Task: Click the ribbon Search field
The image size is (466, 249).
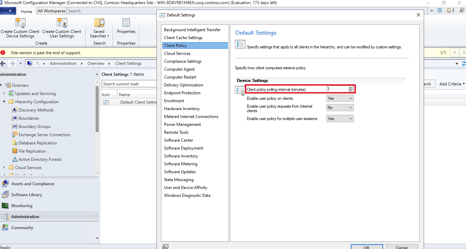Action: (x=111, y=11)
